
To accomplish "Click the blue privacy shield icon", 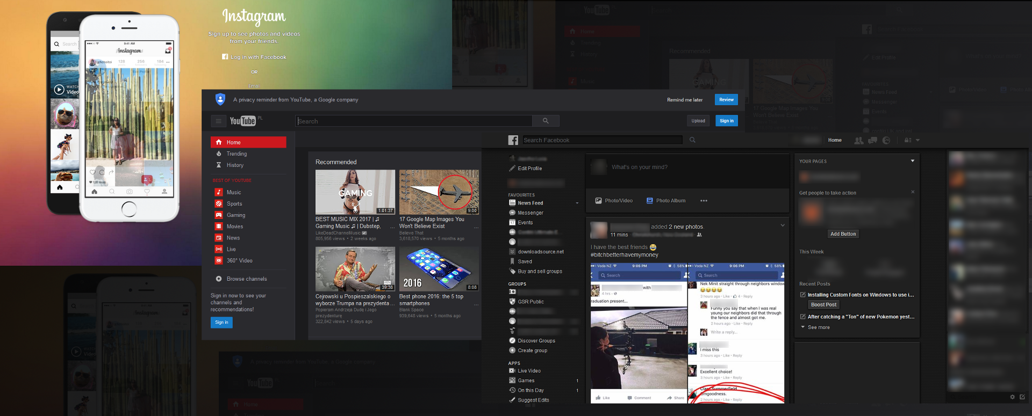I will (220, 99).
